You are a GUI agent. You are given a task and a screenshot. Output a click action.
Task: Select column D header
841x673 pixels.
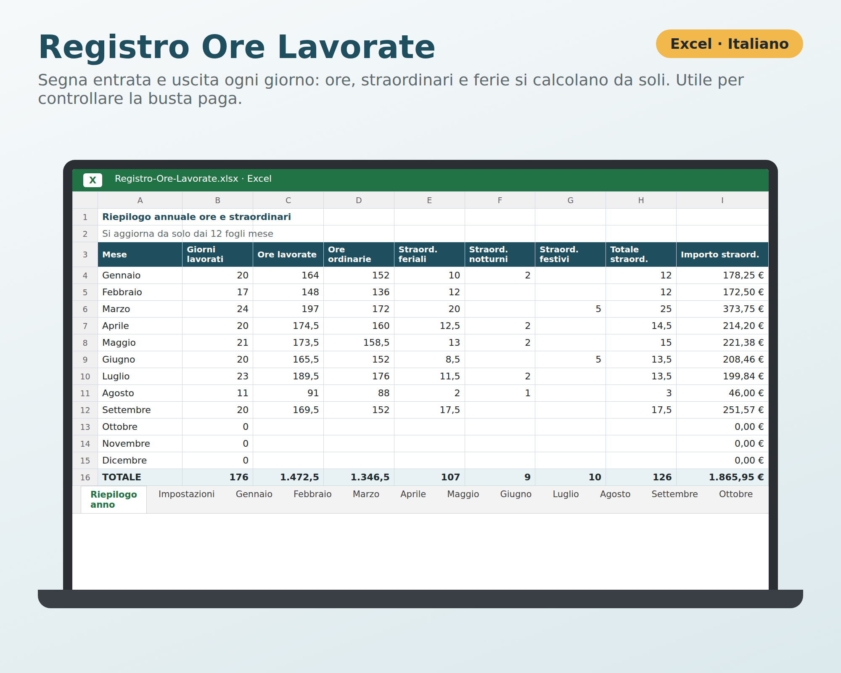tap(359, 200)
